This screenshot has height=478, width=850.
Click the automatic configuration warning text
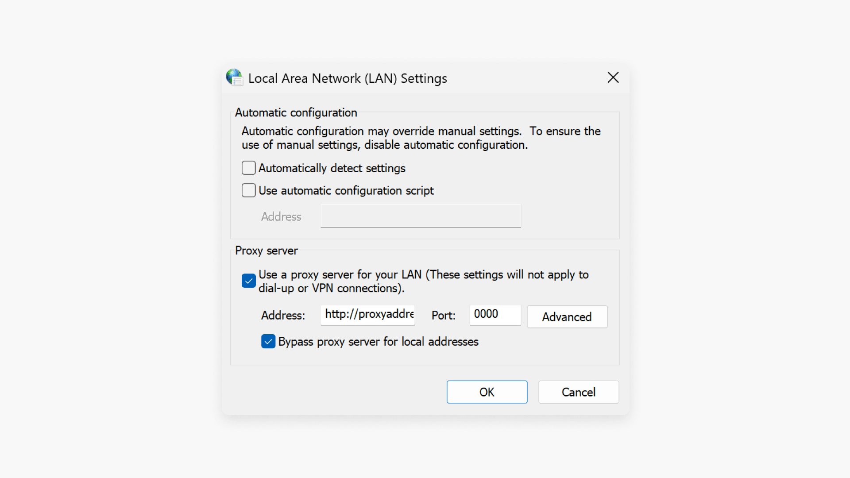click(420, 138)
